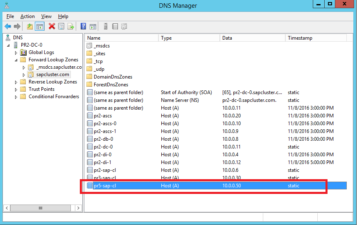357x225 pixels.
Task: Select Global Logs in tree
Action: pos(41,52)
